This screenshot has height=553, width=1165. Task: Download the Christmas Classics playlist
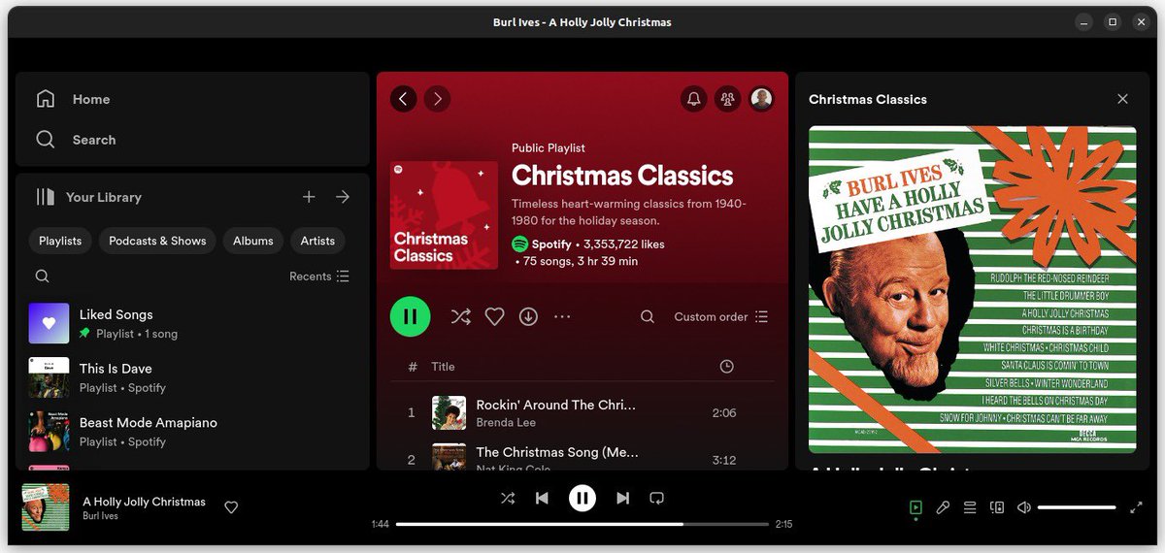[528, 316]
